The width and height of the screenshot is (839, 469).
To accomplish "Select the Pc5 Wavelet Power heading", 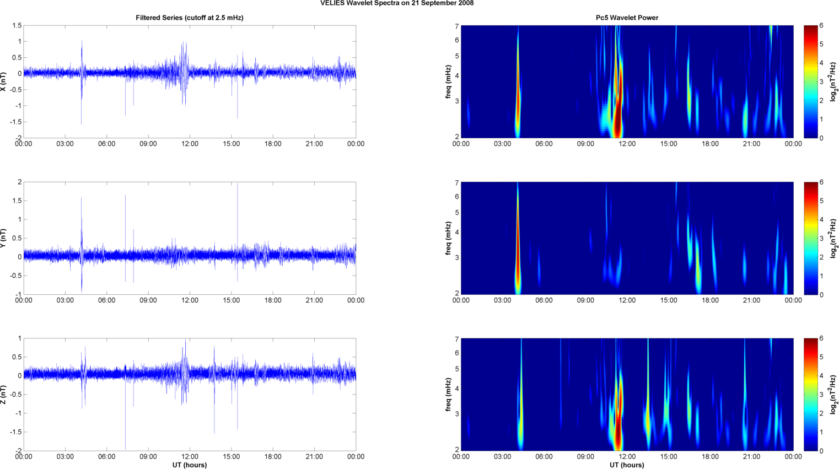I will point(627,18).
